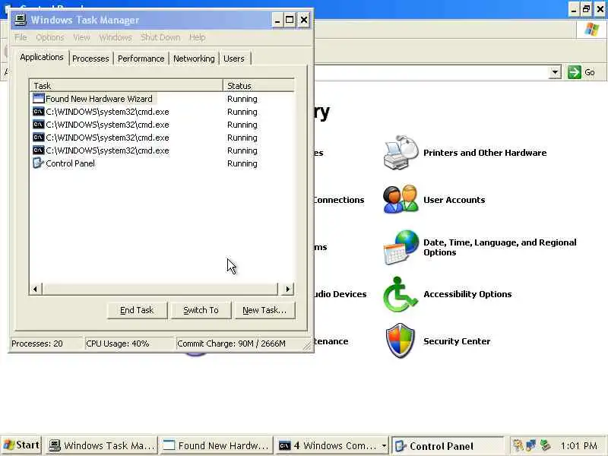This screenshot has width=608, height=456.
Task: Switch to the Processes tab
Action: tap(90, 59)
